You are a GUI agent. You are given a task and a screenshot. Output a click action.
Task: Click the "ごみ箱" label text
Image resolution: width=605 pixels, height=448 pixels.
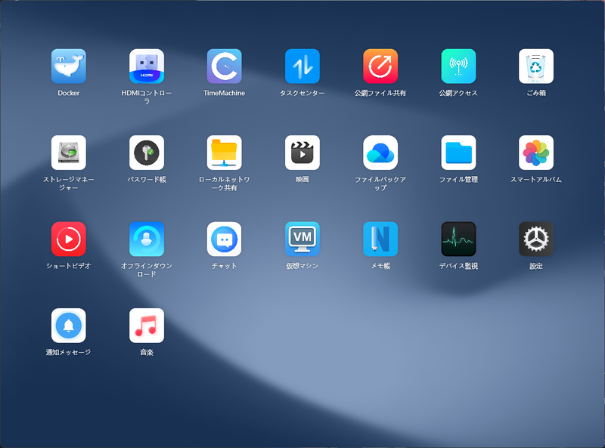(x=536, y=93)
